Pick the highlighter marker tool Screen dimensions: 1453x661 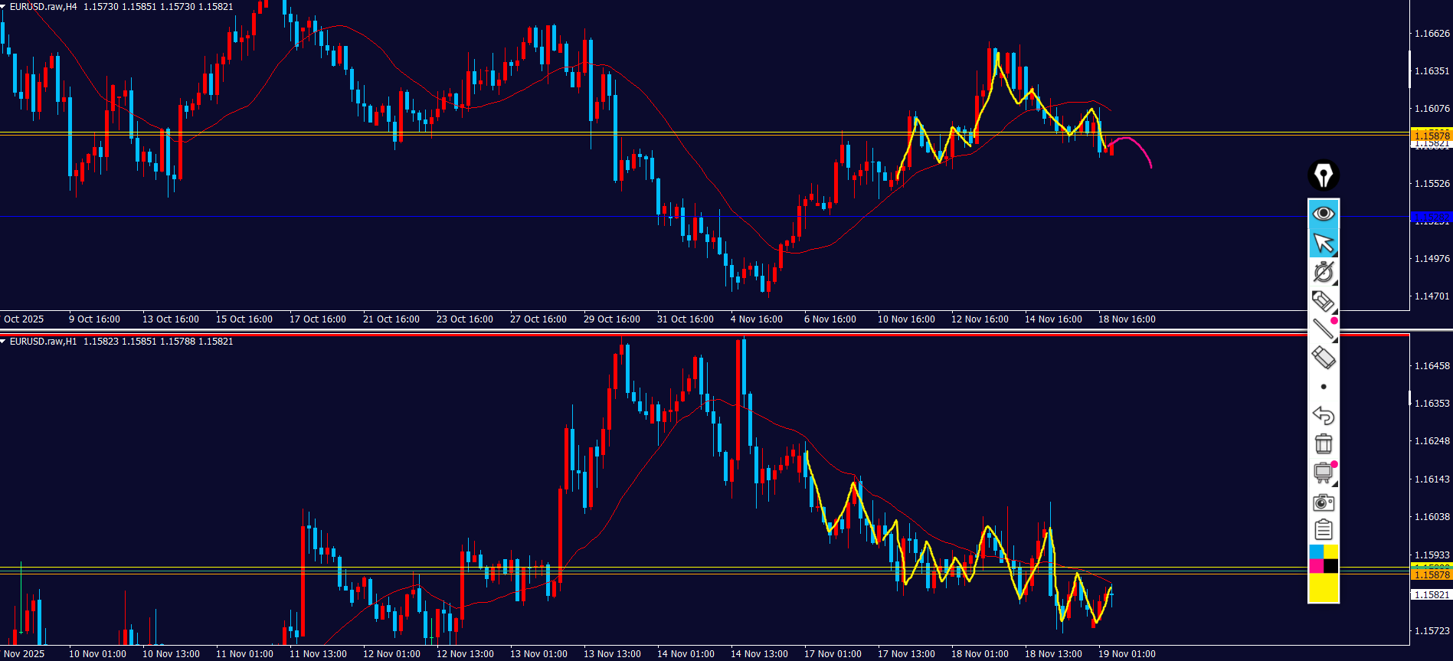[1323, 358]
